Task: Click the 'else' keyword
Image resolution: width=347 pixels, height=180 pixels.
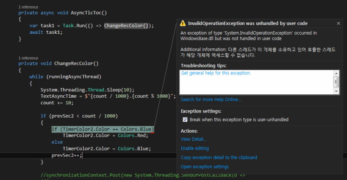Action: pos(57,142)
